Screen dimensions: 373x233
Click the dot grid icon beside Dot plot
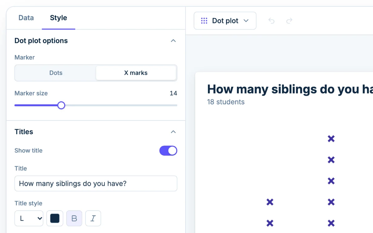point(204,21)
